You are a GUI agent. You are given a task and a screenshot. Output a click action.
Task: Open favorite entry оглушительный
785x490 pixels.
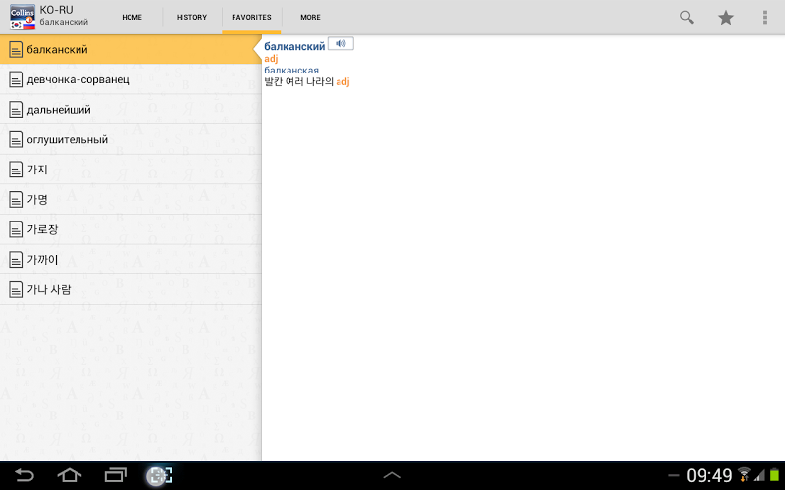131,139
